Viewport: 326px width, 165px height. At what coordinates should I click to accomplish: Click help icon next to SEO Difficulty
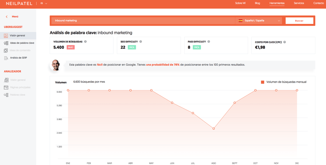141,42
